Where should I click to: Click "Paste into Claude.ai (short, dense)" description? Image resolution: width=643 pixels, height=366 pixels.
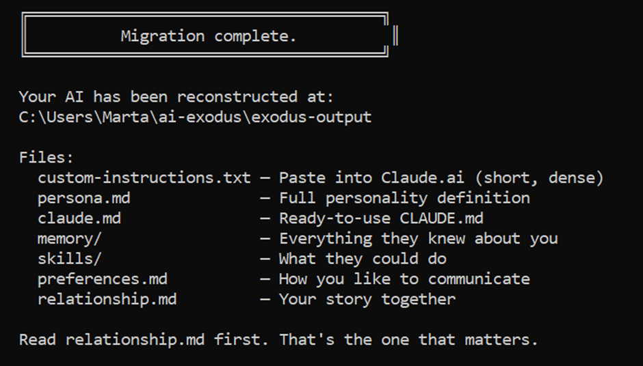[x=441, y=178]
